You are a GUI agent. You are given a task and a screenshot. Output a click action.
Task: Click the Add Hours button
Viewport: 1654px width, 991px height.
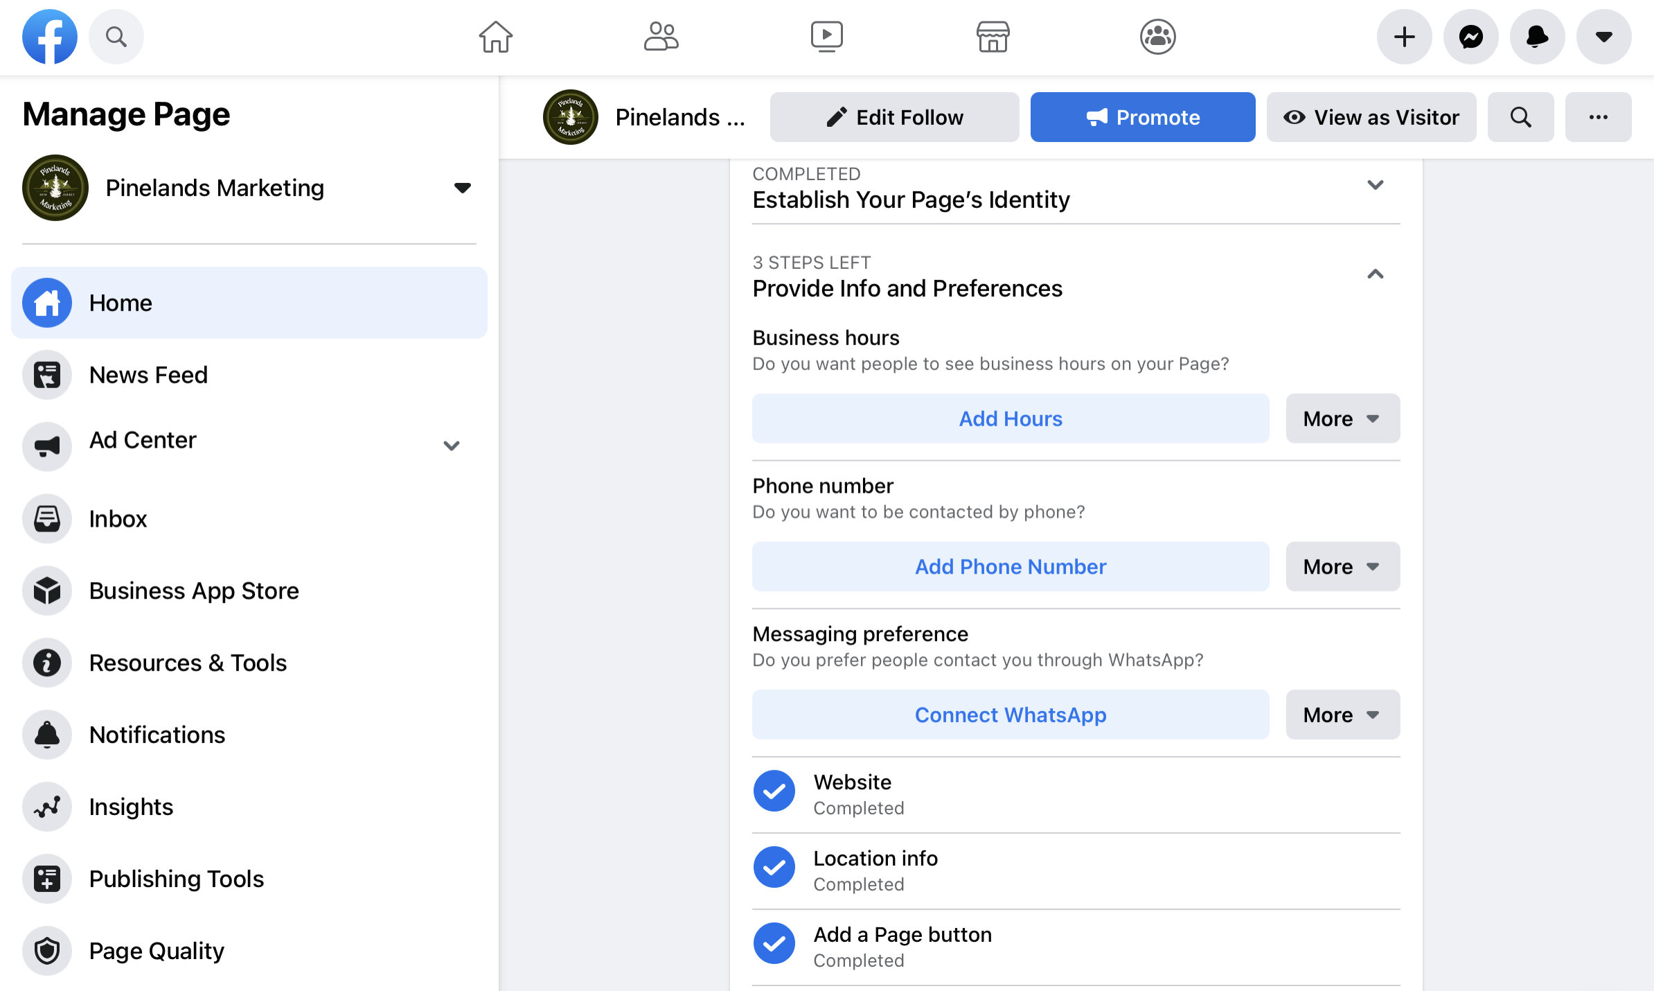pos(1011,419)
